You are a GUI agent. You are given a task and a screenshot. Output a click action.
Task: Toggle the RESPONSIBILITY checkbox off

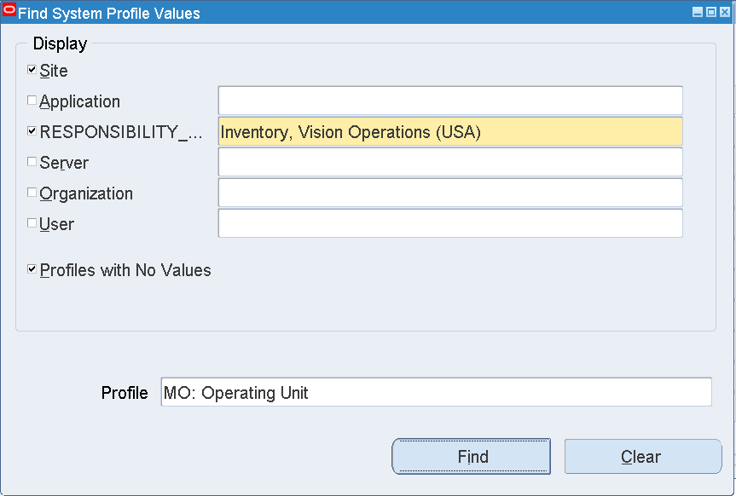pos(32,131)
